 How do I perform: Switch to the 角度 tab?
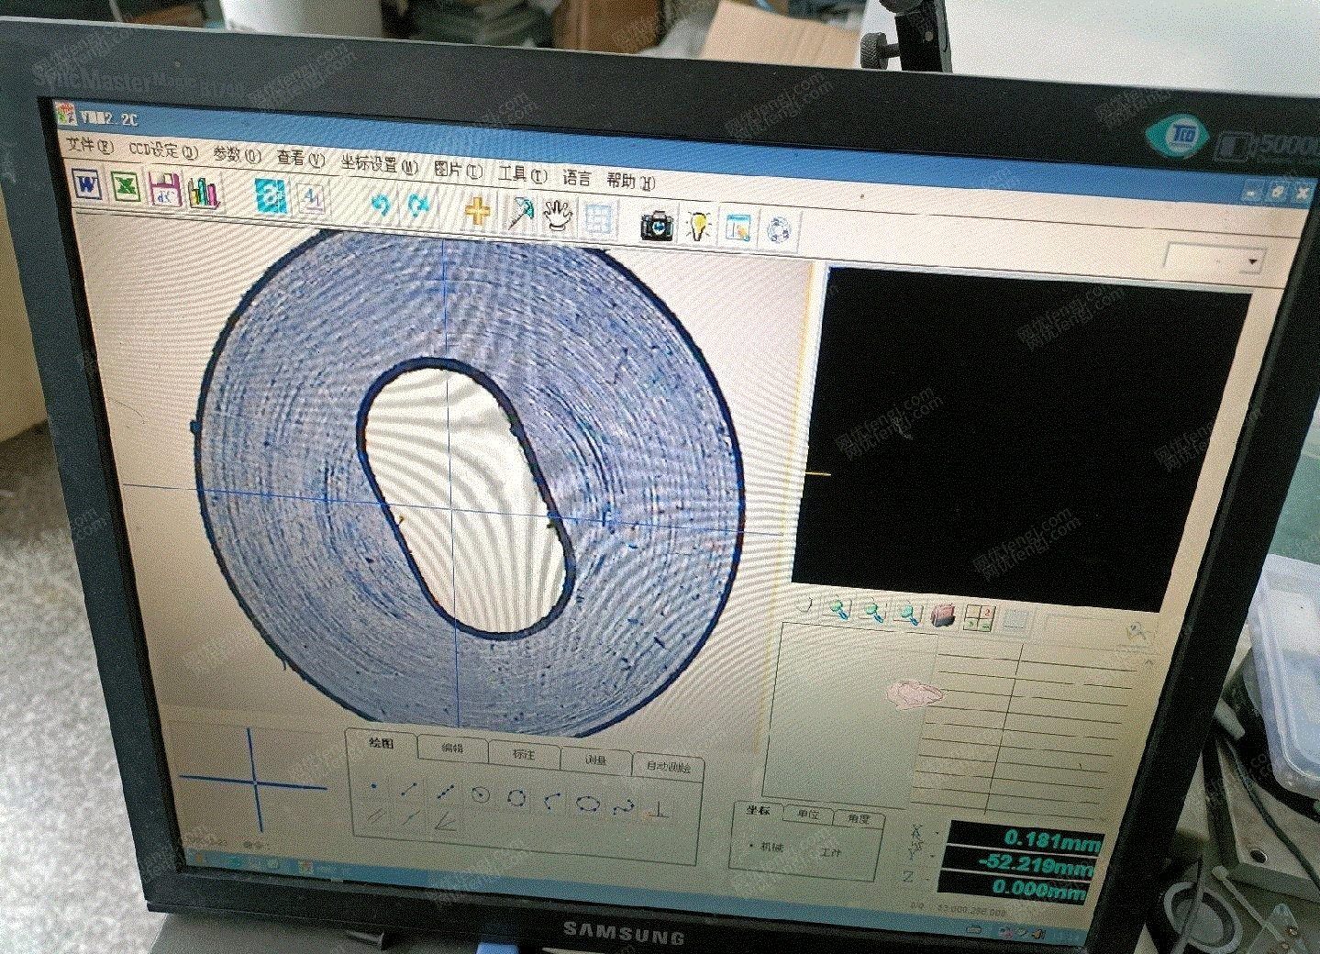tap(859, 818)
